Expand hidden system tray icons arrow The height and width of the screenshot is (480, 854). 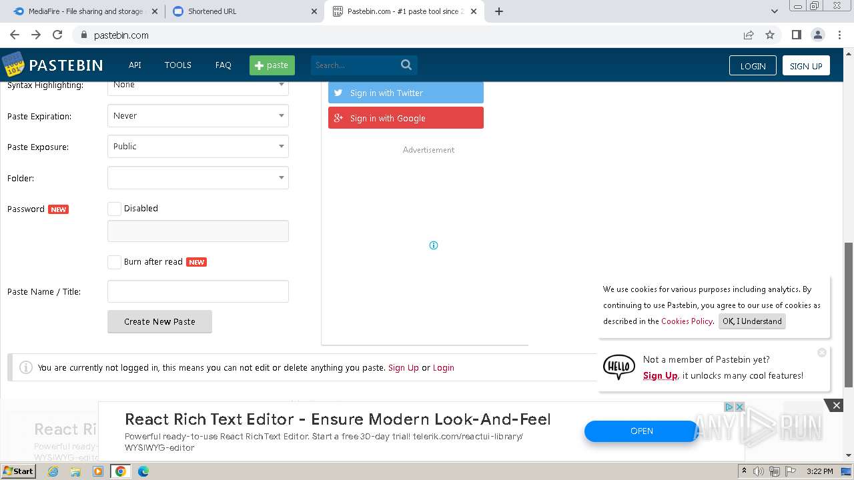(744, 471)
